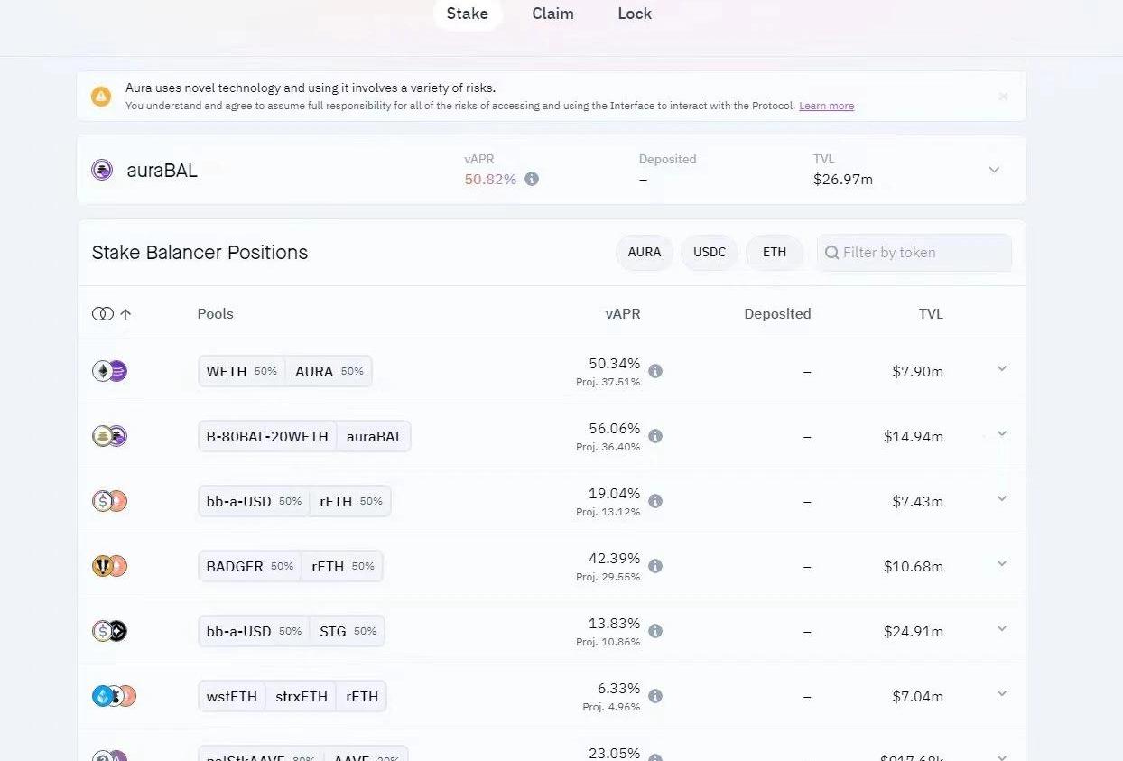Click the $26.97m auraBAL TVL value
The width and height of the screenshot is (1123, 761).
pyautogui.click(x=843, y=179)
